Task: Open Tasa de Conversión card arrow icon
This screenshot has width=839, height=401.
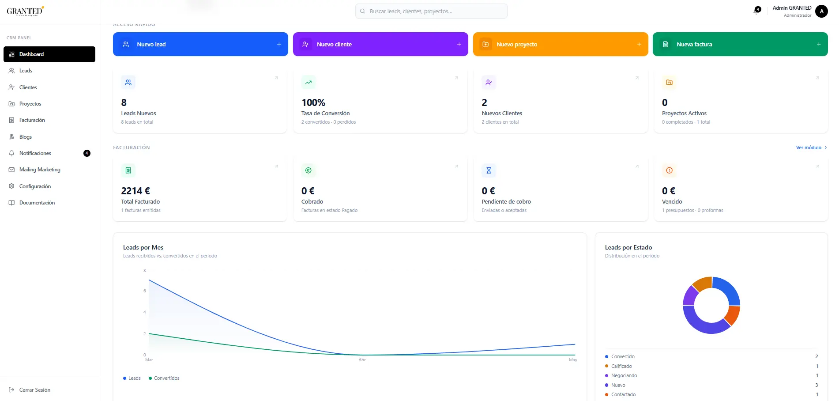Action: [x=456, y=78]
